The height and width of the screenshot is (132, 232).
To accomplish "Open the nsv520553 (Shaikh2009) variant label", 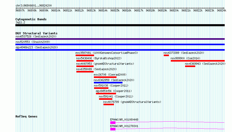I will tap(33, 42).
